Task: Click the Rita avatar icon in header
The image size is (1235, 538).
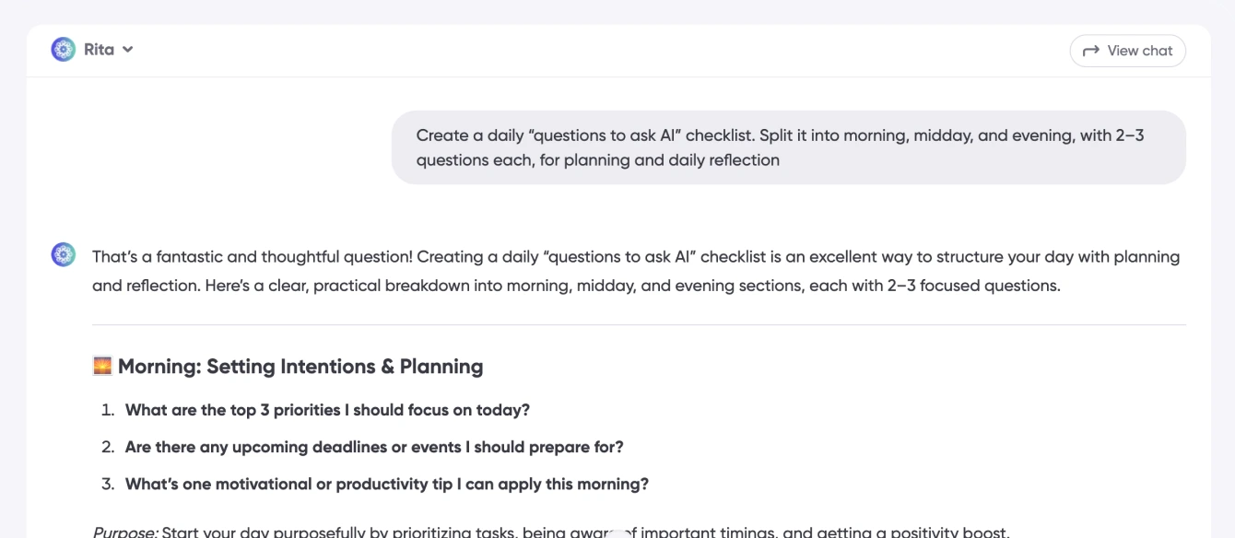Action: click(x=64, y=50)
